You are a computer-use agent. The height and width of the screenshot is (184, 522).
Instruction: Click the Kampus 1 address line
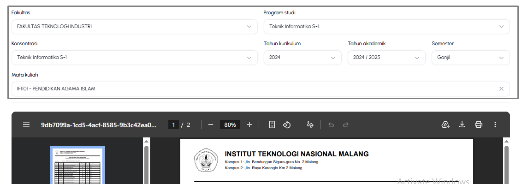pos(271,162)
